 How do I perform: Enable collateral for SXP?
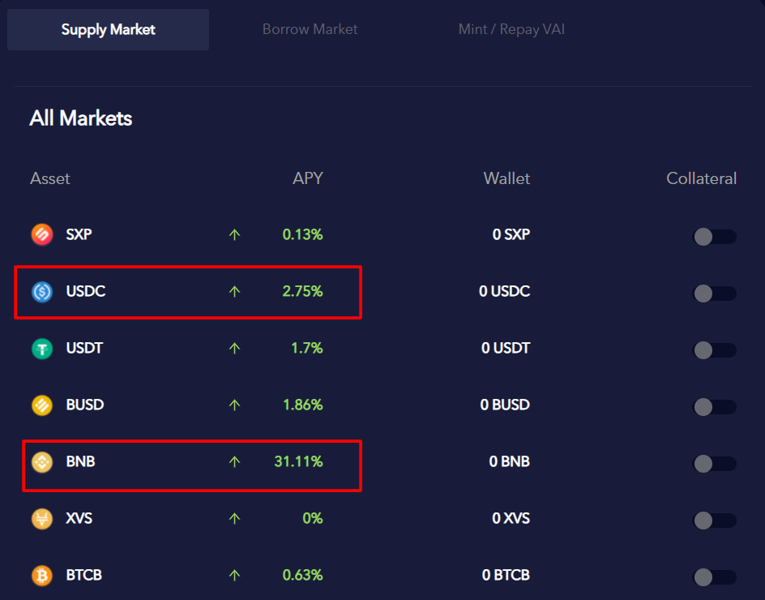click(714, 236)
